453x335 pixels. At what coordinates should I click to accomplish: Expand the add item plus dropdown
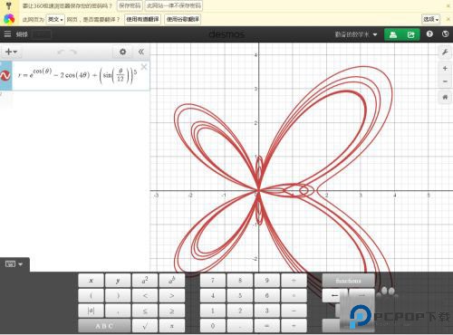click(x=11, y=52)
